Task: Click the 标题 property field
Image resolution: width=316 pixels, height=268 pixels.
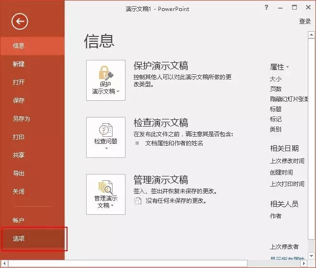Action: click(275, 109)
